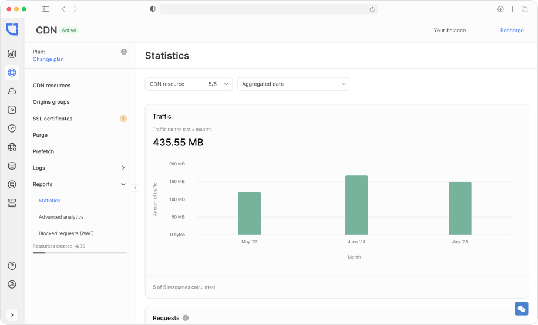Click the Change plan link
The image size is (538, 325).
pyautogui.click(x=48, y=59)
